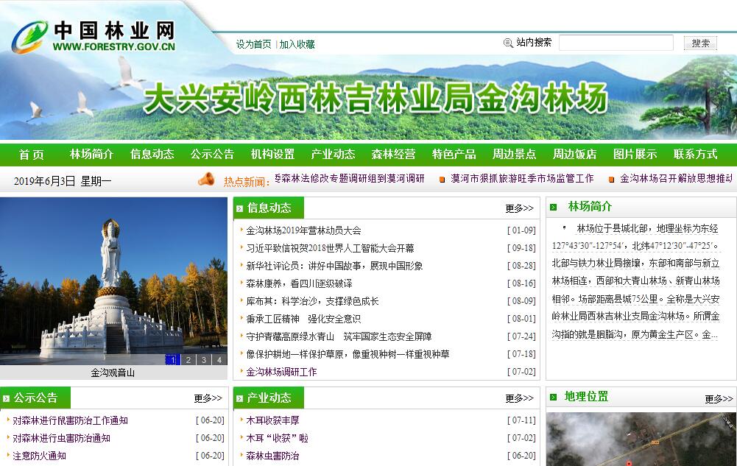737x466 pixels.
Task: Click the megaphone hot news icon
Action: tap(206, 179)
